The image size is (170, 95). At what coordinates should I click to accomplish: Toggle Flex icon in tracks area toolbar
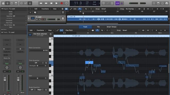pos(75,9)
